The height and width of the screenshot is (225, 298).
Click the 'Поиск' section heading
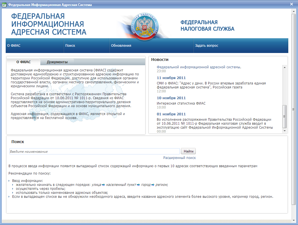pyautogui.click(x=18, y=142)
